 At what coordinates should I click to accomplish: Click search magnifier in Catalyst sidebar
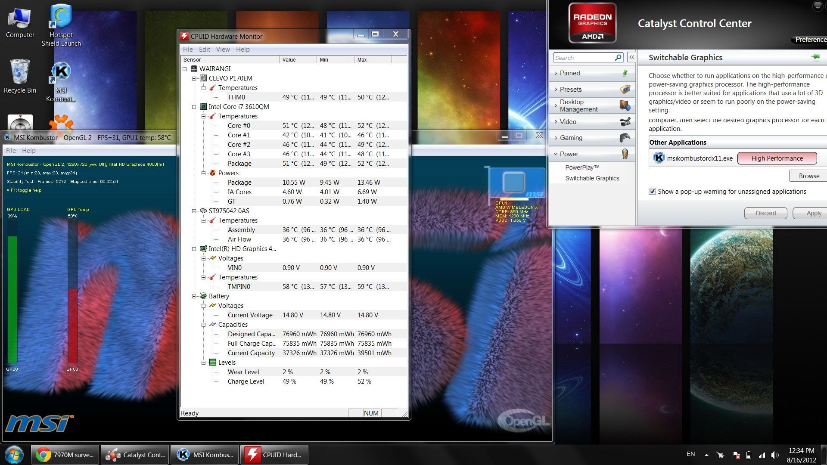pyautogui.click(x=618, y=58)
